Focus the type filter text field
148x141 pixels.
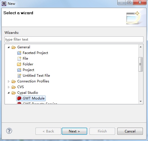[74, 40]
